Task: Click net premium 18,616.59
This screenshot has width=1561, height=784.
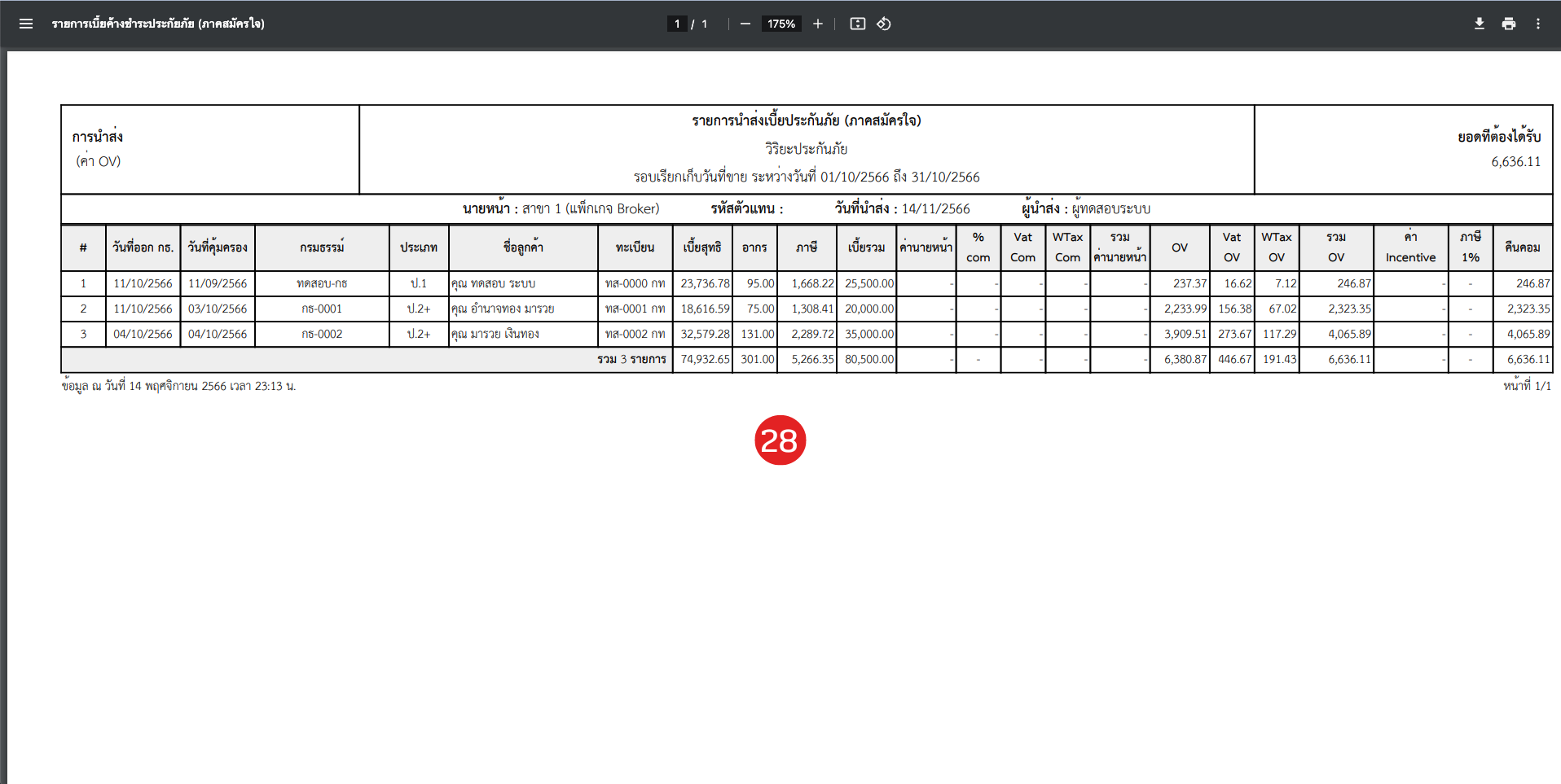Action: point(705,309)
